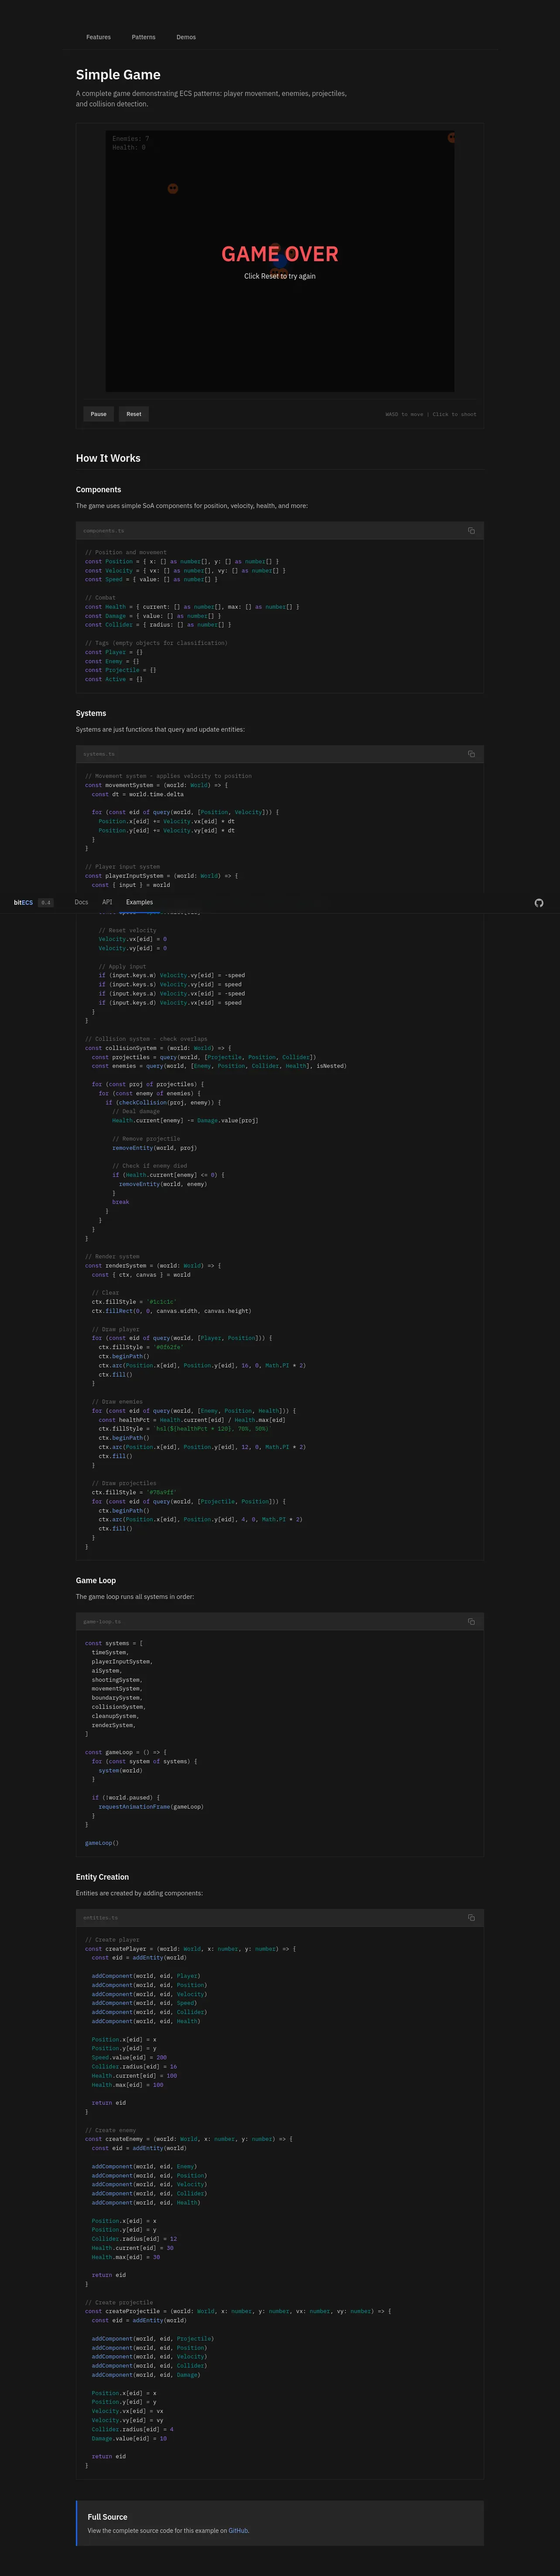Click the game canvas at GAME OVER

280,254
